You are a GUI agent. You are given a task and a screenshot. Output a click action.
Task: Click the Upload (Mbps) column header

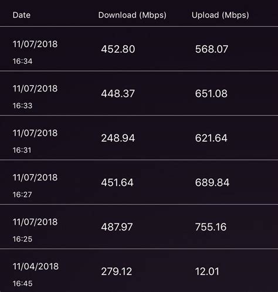coord(220,15)
